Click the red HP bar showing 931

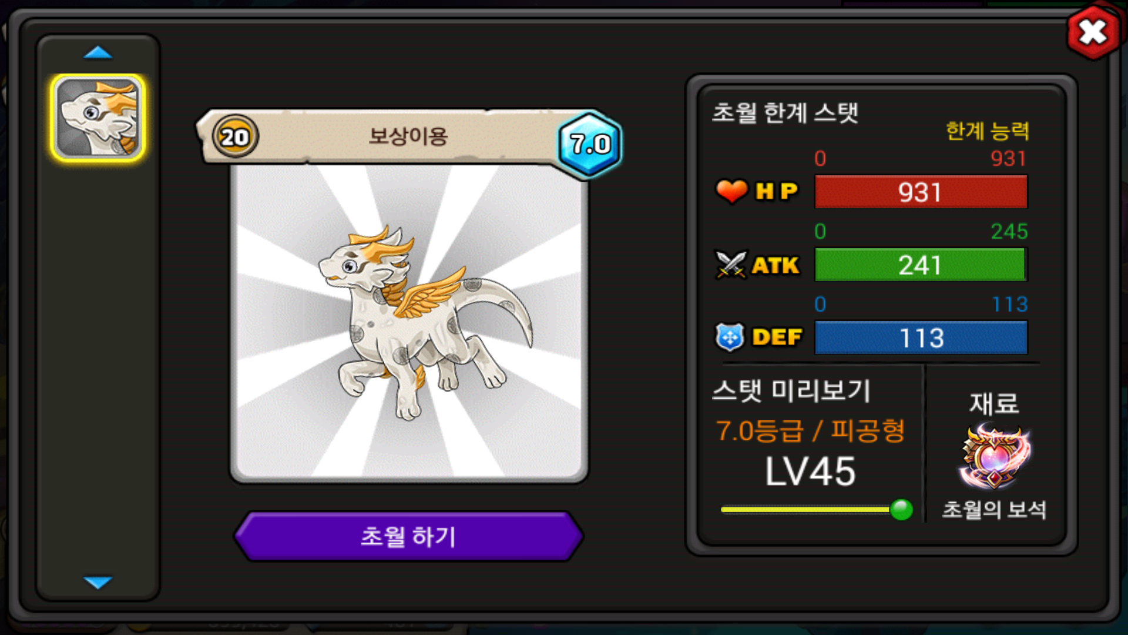point(921,192)
